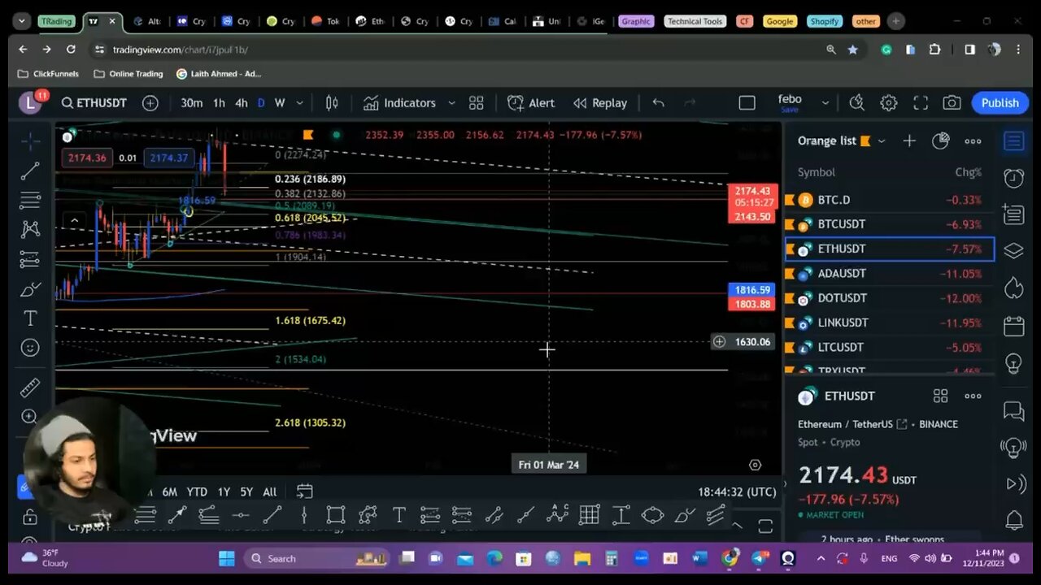The width and height of the screenshot is (1041, 585).
Task: Select text tool in favorites drawing toolbar
Action: (399, 515)
